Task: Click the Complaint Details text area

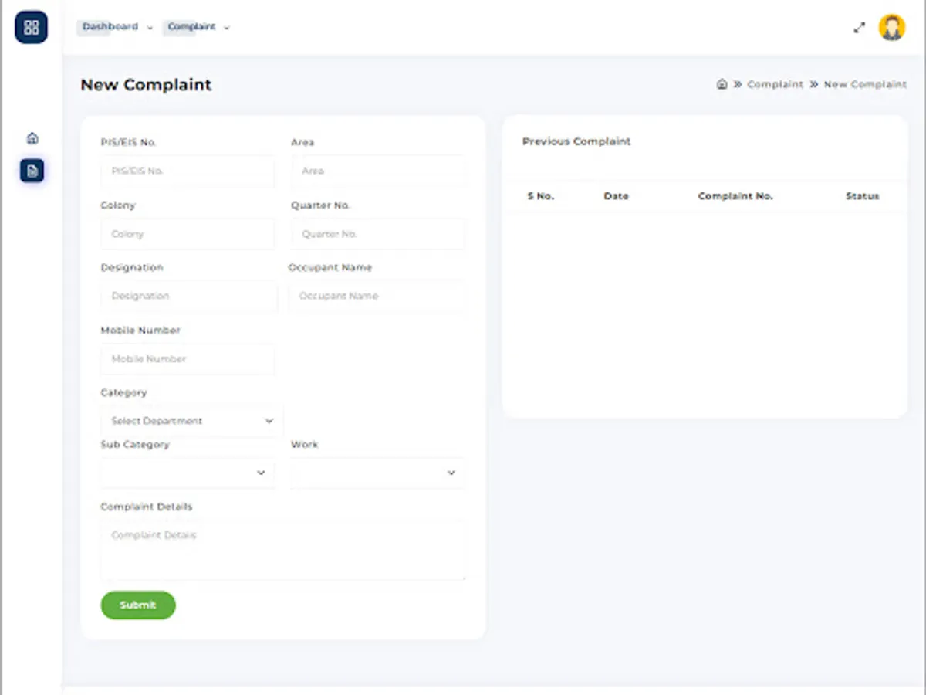Action: point(282,548)
